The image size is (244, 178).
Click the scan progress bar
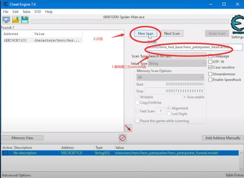[x=130, y=22]
